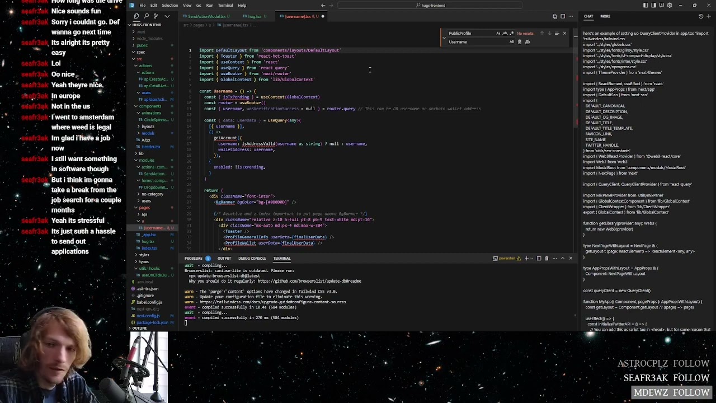The height and width of the screenshot is (403, 716).
Task: Toggle Find in Selection
Action: point(557,33)
